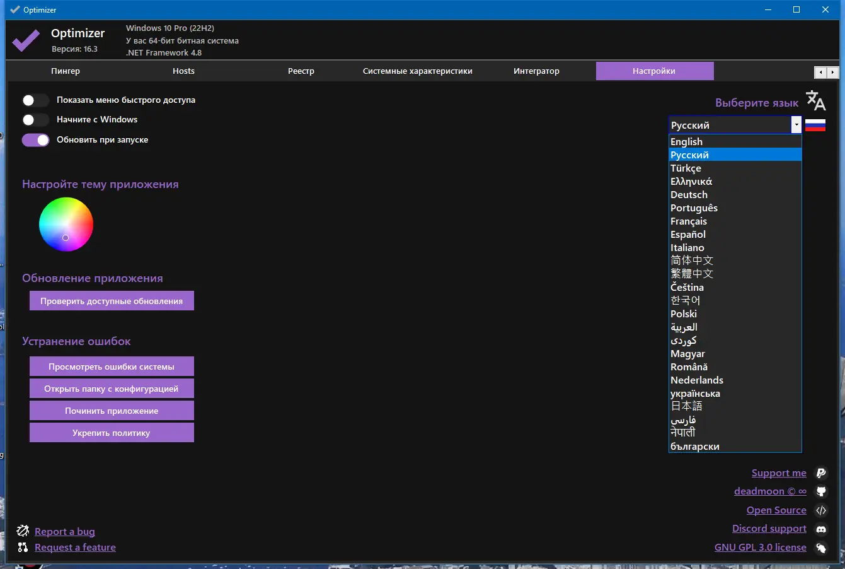Click the bug icon beside Report a bug
Image resolution: width=845 pixels, height=569 pixels.
pos(23,531)
